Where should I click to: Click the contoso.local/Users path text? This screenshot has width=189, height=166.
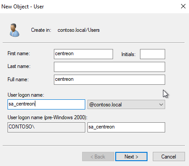79,30
